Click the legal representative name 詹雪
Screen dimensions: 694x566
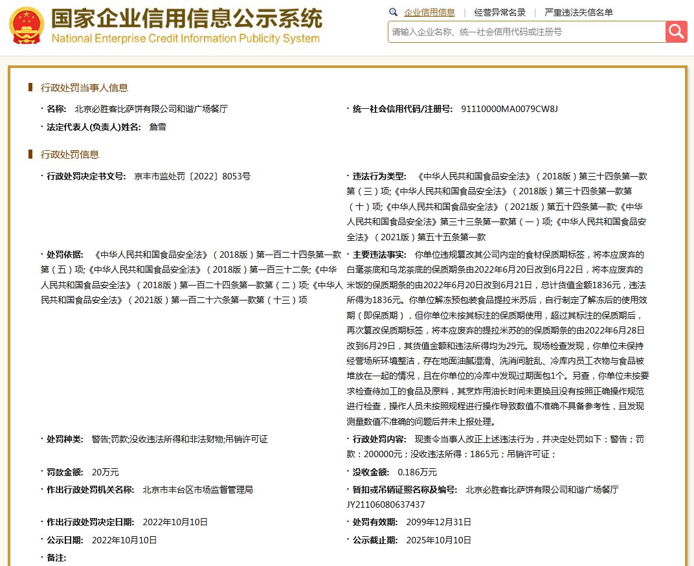[157, 127]
